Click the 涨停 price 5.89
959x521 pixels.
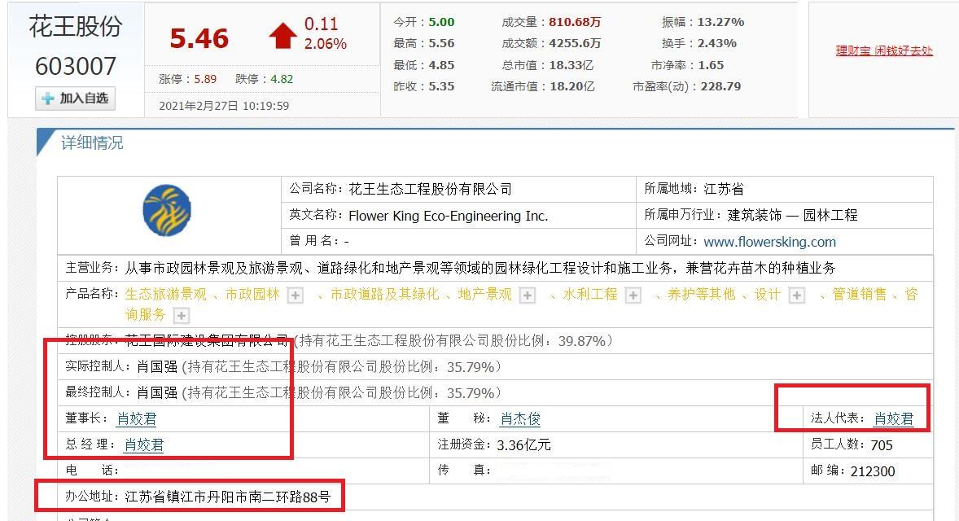point(205,79)
